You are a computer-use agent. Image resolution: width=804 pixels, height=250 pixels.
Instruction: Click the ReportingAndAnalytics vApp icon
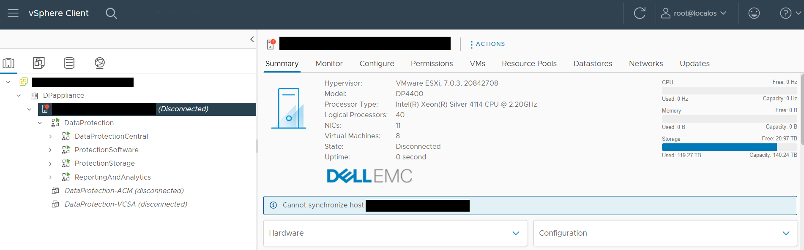(66, 177)
